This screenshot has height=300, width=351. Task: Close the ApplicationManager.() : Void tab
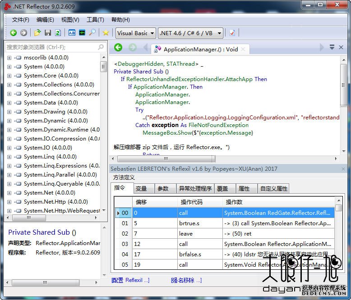243,50
